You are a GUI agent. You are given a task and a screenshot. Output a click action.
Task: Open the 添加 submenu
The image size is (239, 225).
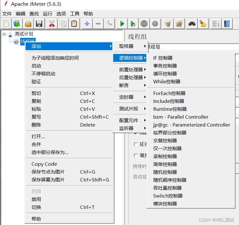pyautogui.click(x=69, y=46)
